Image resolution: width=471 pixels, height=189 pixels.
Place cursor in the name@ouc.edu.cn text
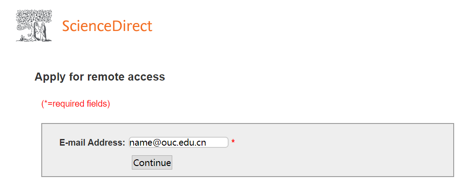click(168, 143)
